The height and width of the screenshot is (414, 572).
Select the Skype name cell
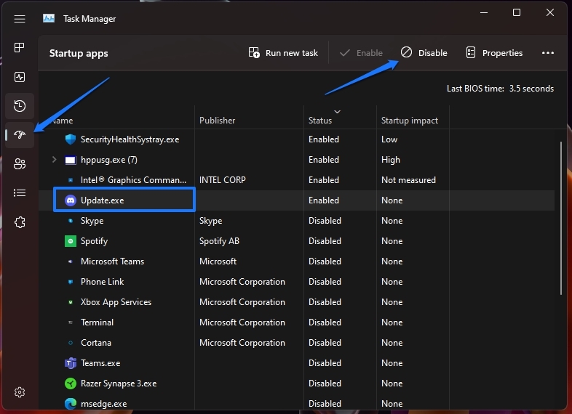point(92,221)
